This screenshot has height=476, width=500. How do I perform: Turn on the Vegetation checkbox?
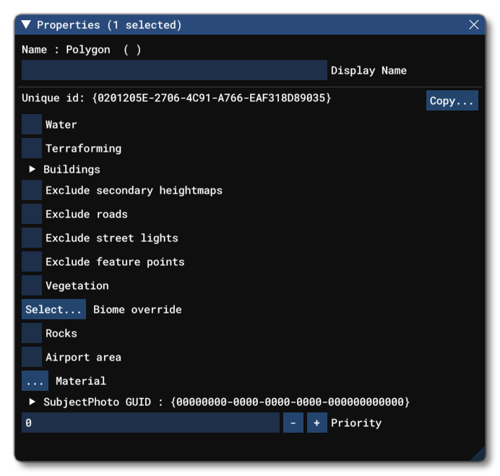32,286
